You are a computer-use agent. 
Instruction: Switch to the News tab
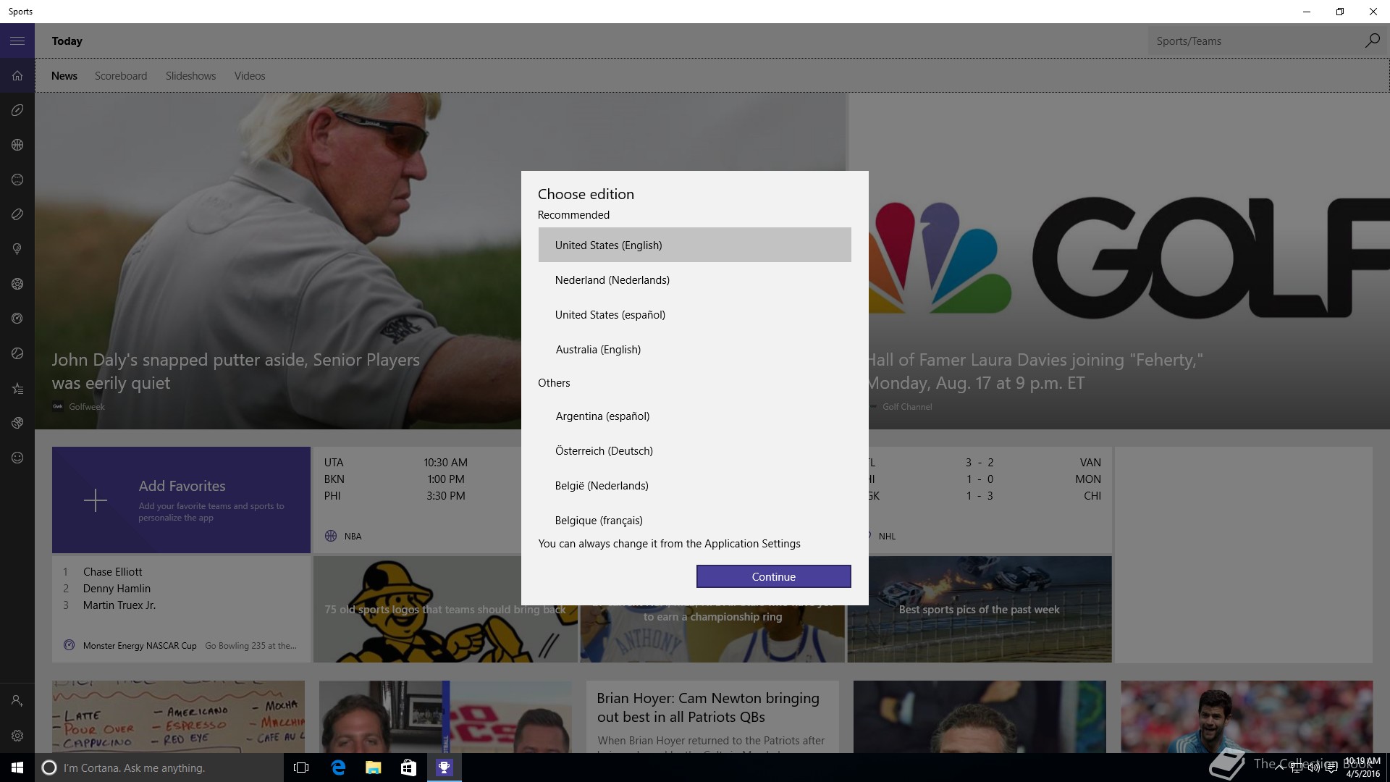click(64, 76)
